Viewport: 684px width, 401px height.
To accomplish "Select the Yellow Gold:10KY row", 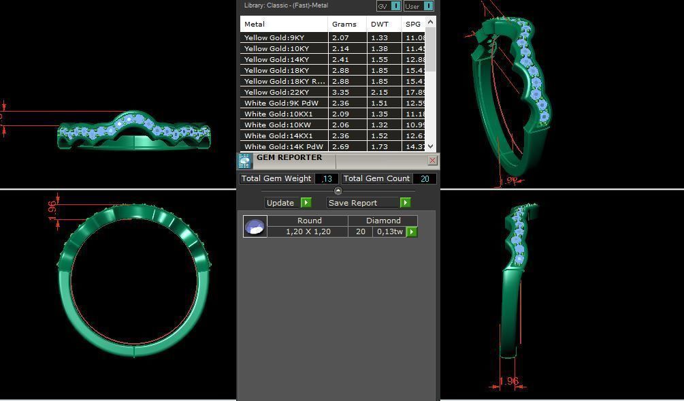I will (x=332, y=48).
